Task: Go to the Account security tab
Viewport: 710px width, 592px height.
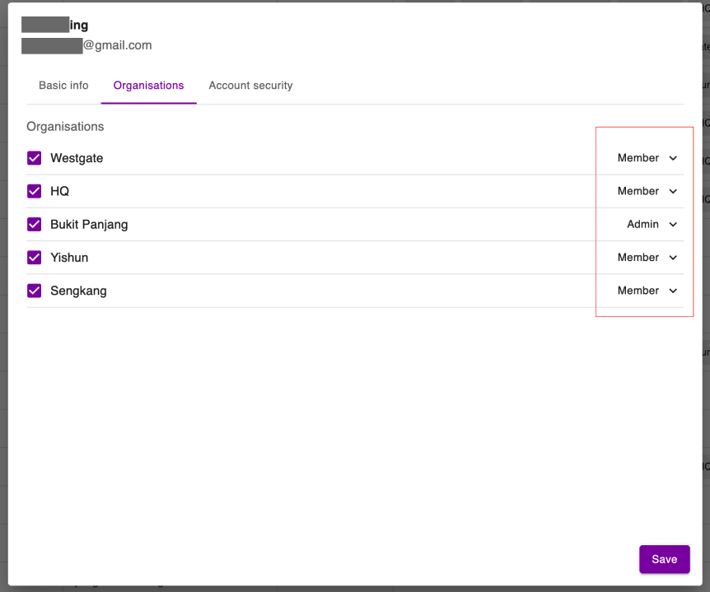Action: pos(250,86)
